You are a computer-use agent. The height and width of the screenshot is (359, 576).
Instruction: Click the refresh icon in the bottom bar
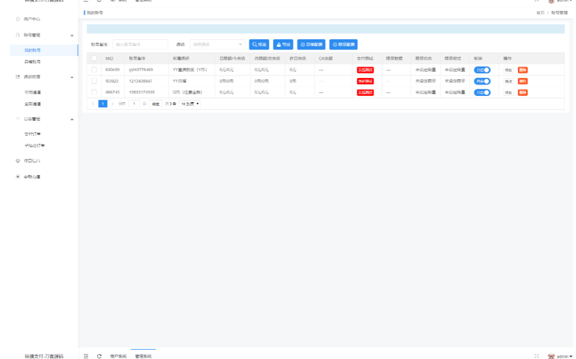coord(99,356)
